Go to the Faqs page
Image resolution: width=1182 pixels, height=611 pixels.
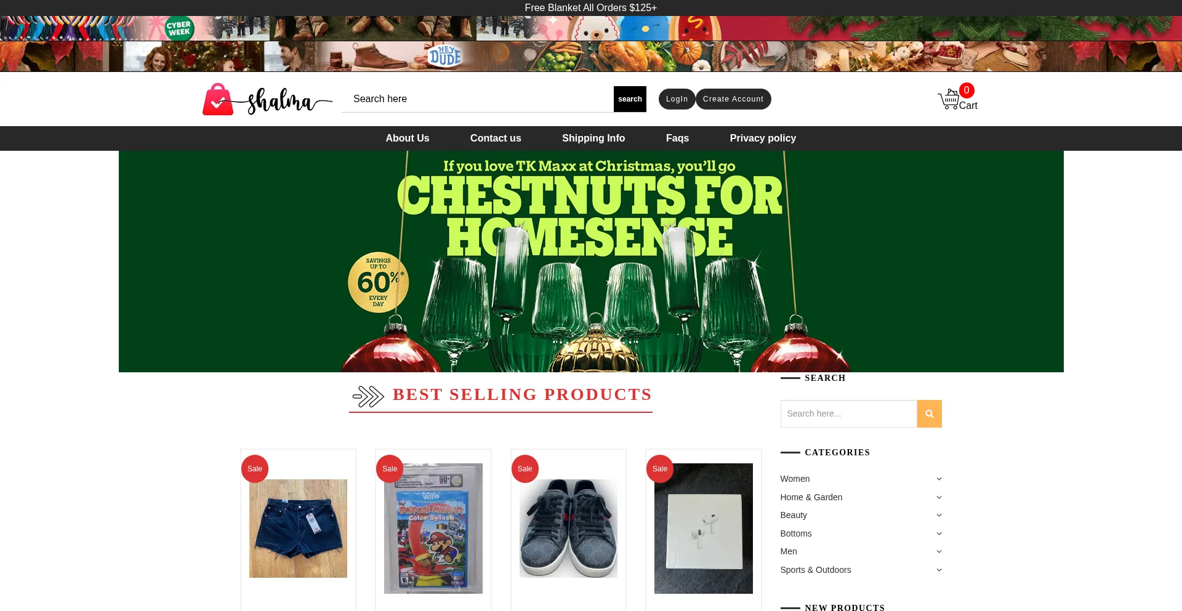(x=677, y=138)
